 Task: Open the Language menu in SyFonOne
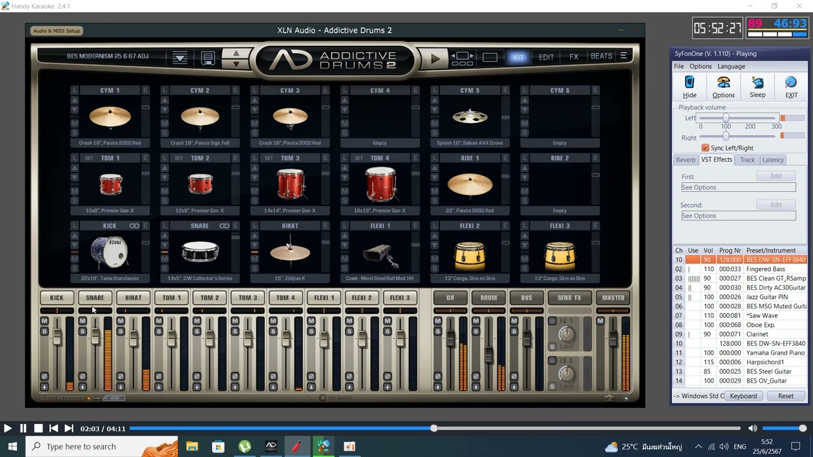(x=731, y=66)
